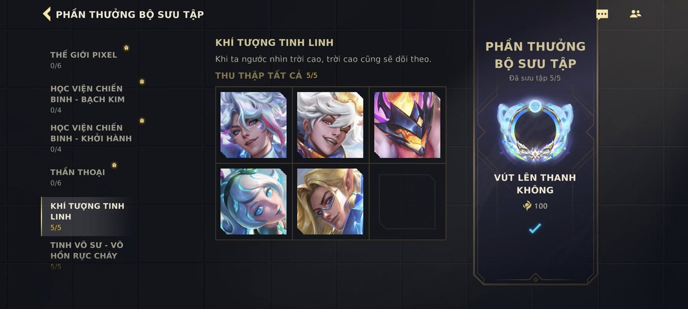Viewport: 688px width, 309px height.
Task: Open the chat message icon
Action: (x=602, y=14)
